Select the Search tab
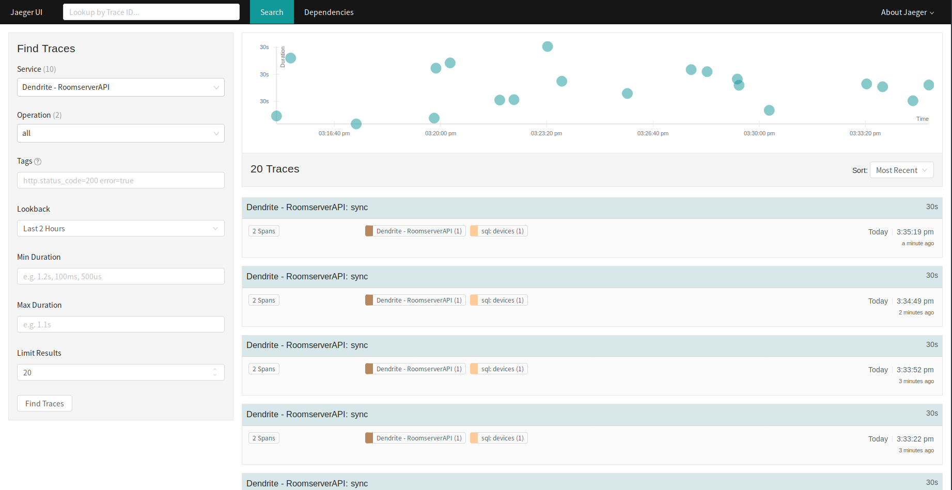The height and width of the screenshot is (490, 952). [272, 12]
